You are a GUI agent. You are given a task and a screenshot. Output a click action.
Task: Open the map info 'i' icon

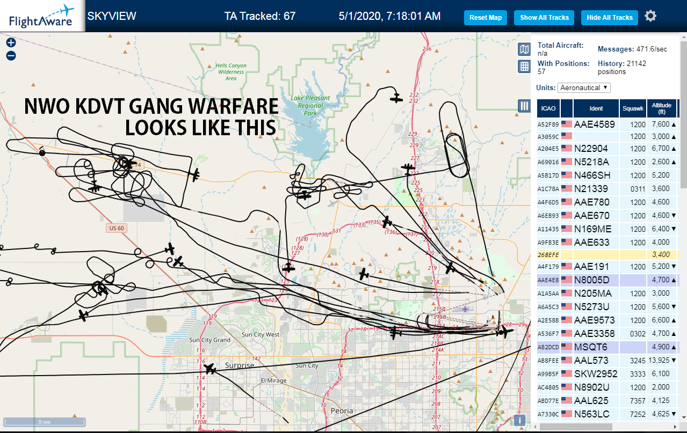click(519, 420)
